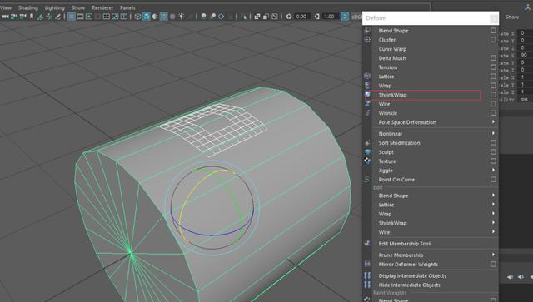Open the Show menu in Channel Box
The width and height of the screenshot is (533, 302).
tap(511, 17)
